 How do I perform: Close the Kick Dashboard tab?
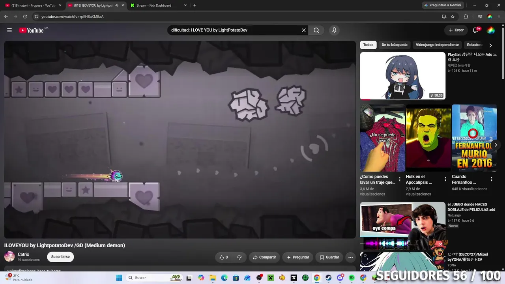[x=185, y=6]
